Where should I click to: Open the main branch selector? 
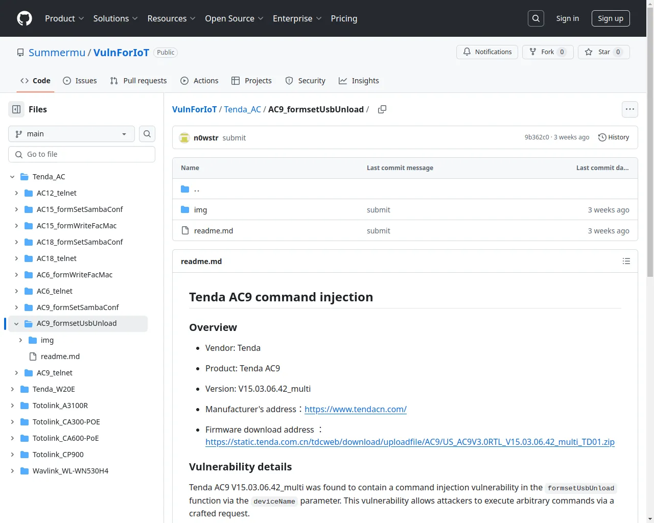72,134
